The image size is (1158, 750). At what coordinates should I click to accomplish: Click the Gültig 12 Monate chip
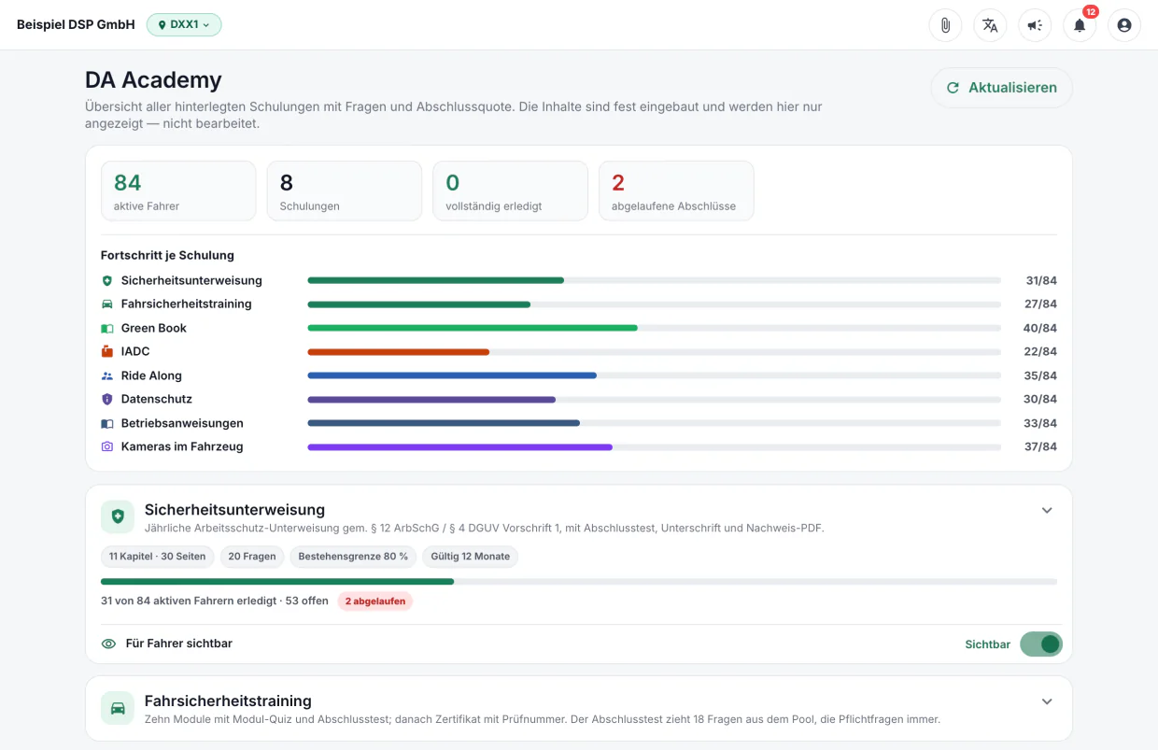click(470, 557)
